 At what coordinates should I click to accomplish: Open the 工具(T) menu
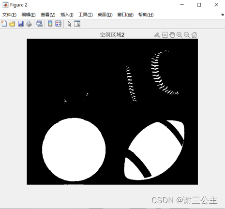(x=86, y=15)
